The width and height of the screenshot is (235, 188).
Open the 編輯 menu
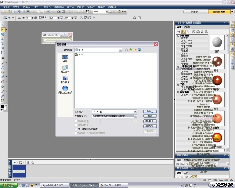[17, 7]
